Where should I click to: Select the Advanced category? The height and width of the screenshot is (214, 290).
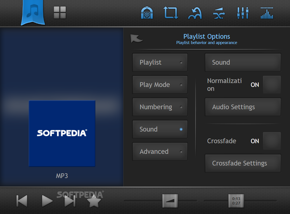click(x=160, y=152)
